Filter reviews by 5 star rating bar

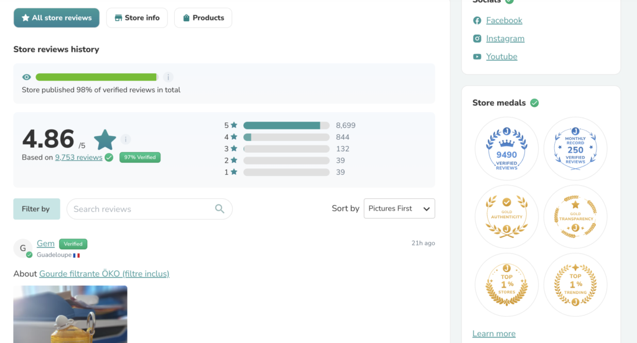[x=286, y=126]
